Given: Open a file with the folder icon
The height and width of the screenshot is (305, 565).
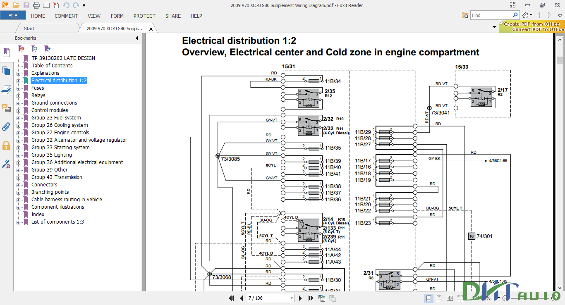Looking at the screenshot, I should click(x=16, y=5).
